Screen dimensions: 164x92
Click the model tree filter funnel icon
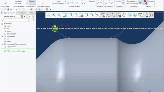click(x=3, y=20)
